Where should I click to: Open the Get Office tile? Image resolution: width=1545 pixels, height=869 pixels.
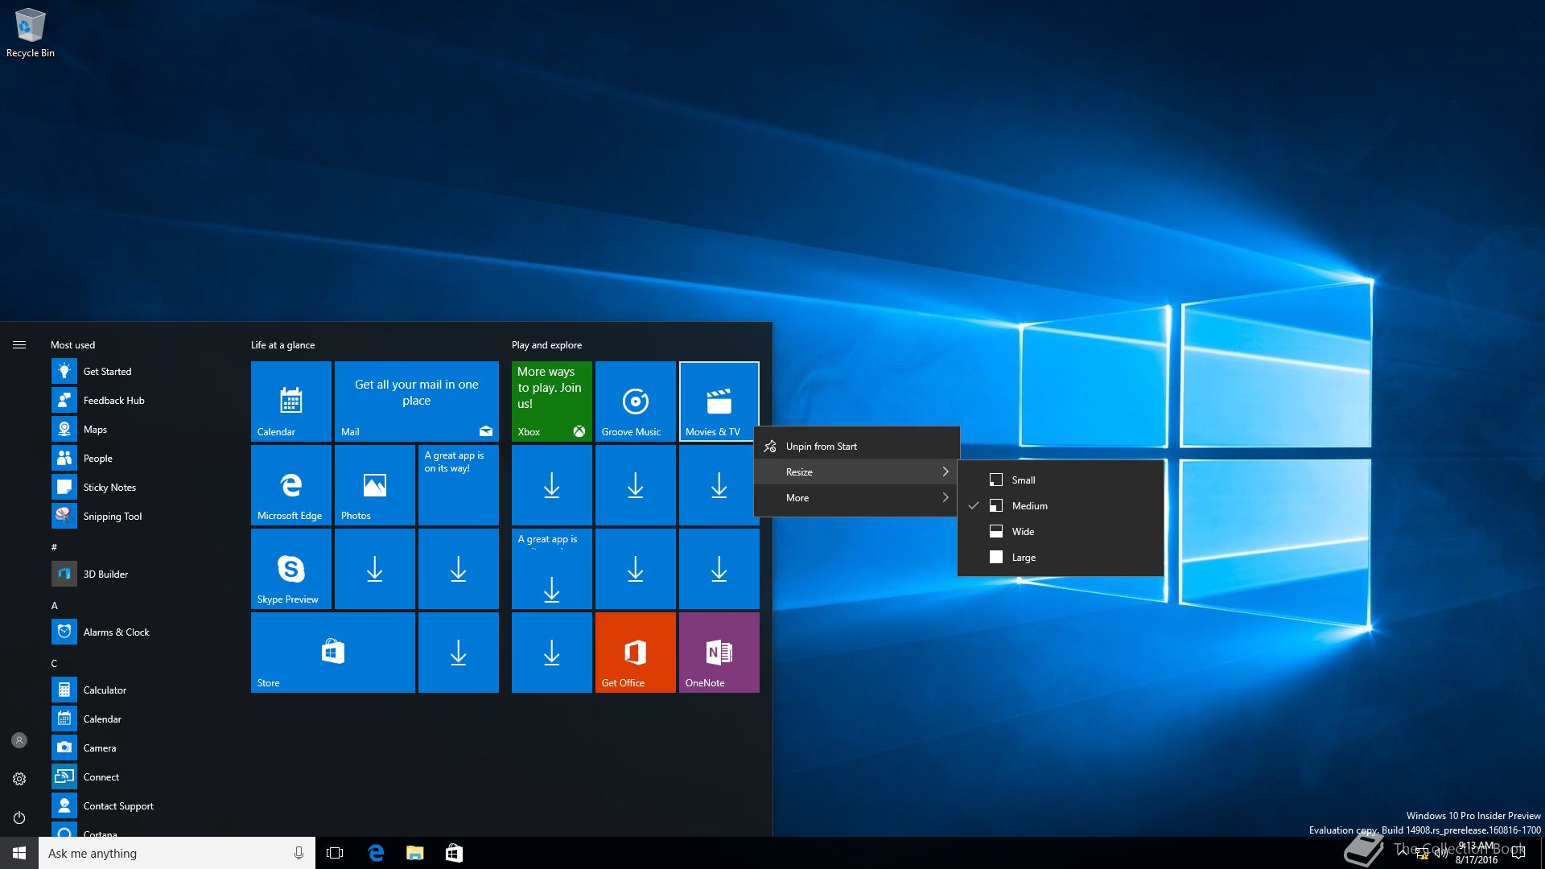click(636, 653)
